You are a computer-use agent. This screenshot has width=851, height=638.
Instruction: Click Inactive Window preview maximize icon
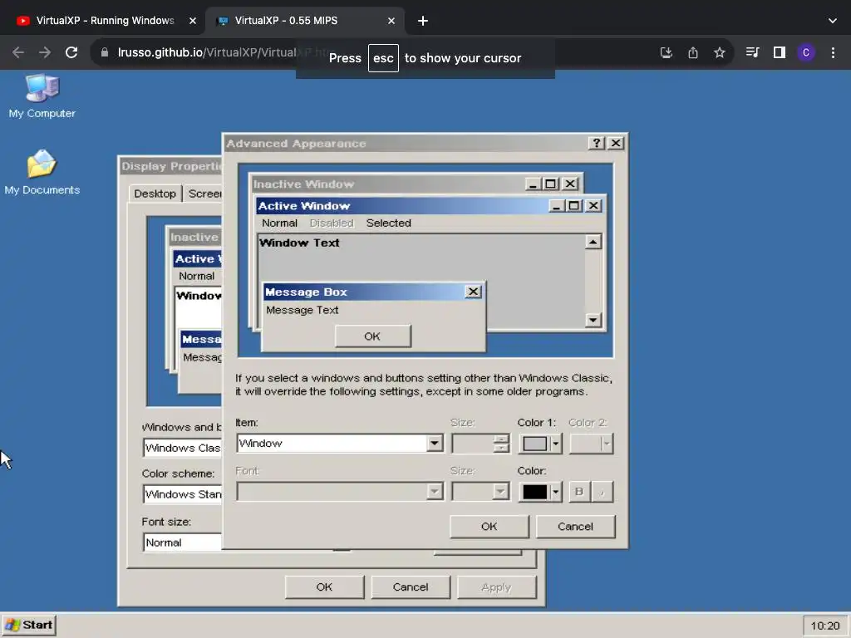pyautogui.click(x=551, y=184)
